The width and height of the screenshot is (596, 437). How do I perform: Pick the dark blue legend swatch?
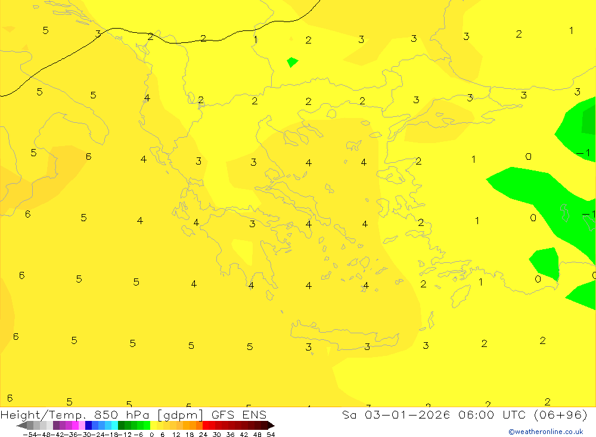[89, 426]
